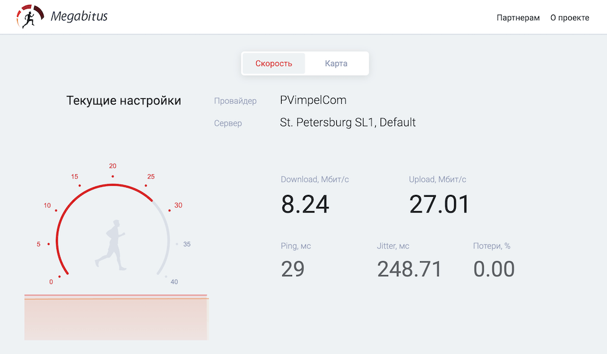
Task: Click the speed history graph area
Action: click(x=117, y=317)
